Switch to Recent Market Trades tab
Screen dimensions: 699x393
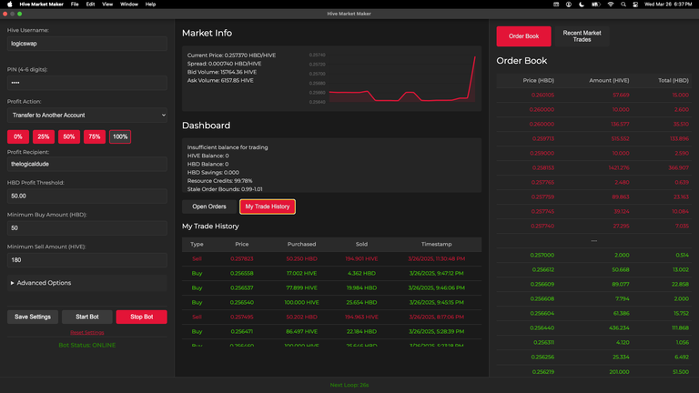click(582, 36)
